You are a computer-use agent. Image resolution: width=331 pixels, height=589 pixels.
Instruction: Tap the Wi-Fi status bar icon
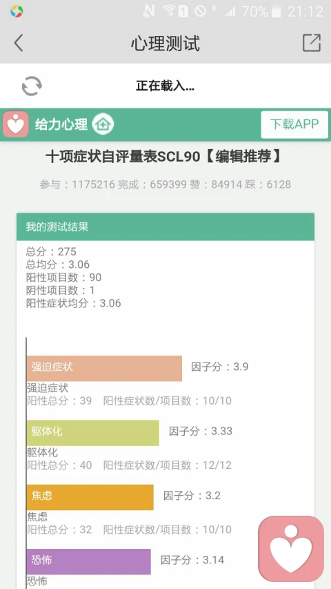coord(169,11)
